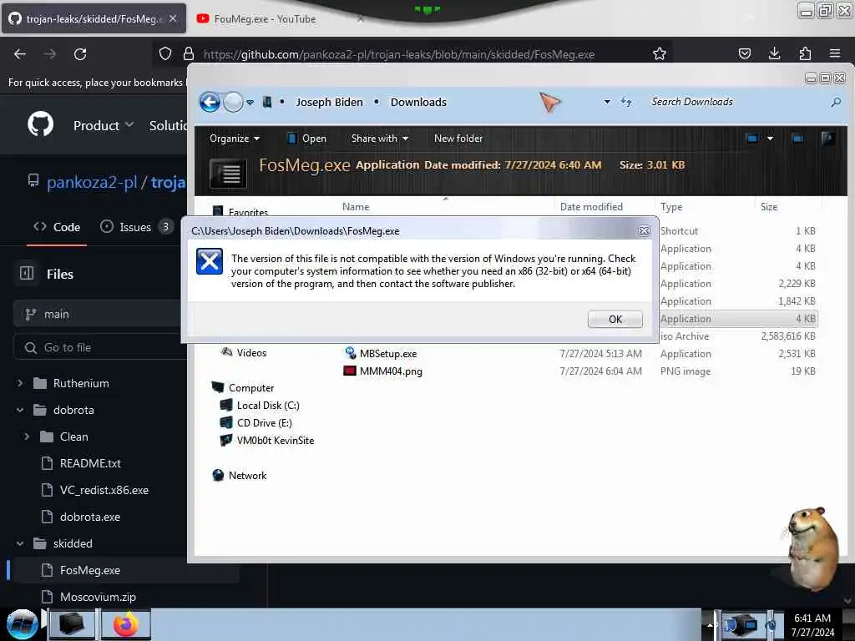Select Network in the navigation pane
Viewport: 855px width, 641px height.
tap(240, 475)
